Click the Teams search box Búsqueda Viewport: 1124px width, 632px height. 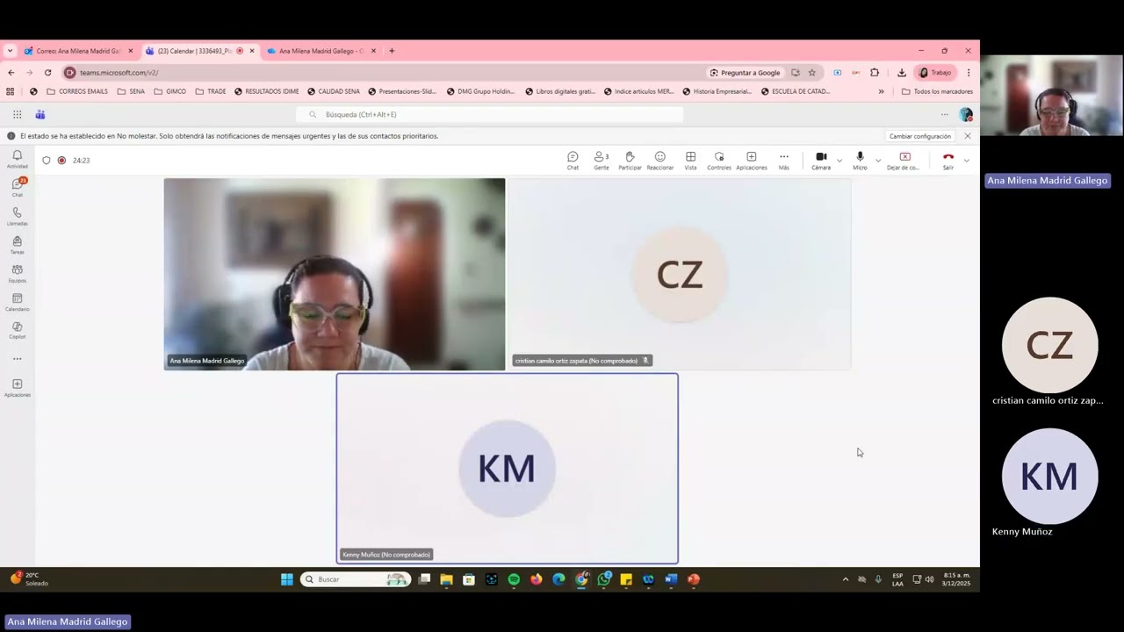[x=490, y=114]
